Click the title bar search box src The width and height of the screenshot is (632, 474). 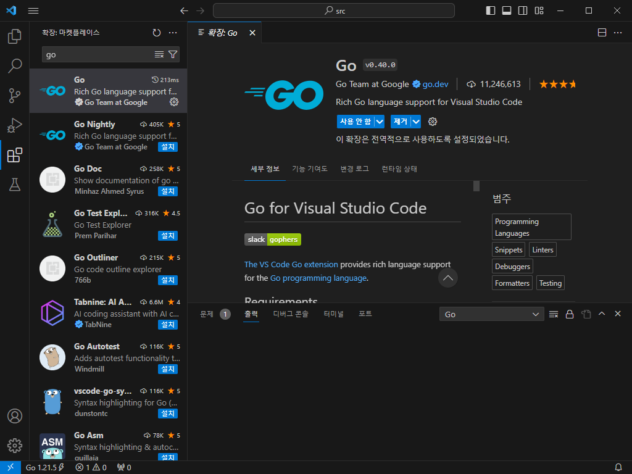click(x=334, y=11)
